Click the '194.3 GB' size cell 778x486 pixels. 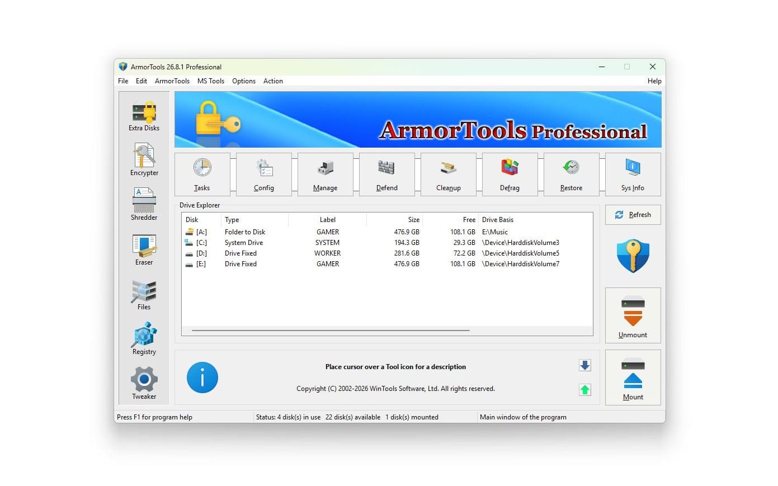pos(407,243)
